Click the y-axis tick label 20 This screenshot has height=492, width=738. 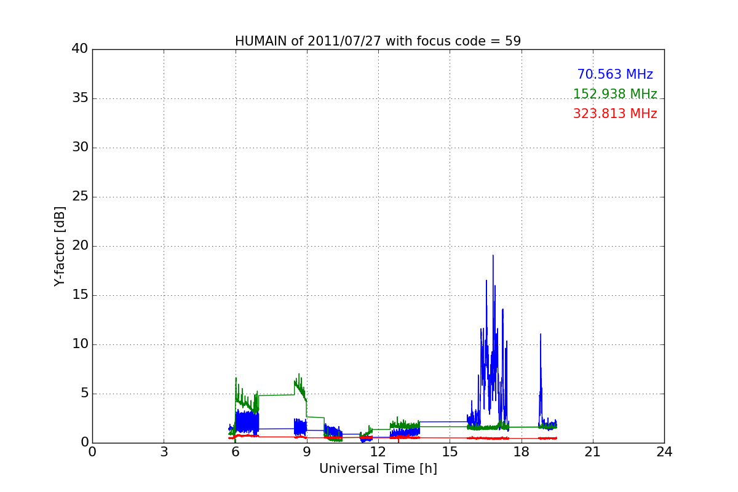coord(80,246)
